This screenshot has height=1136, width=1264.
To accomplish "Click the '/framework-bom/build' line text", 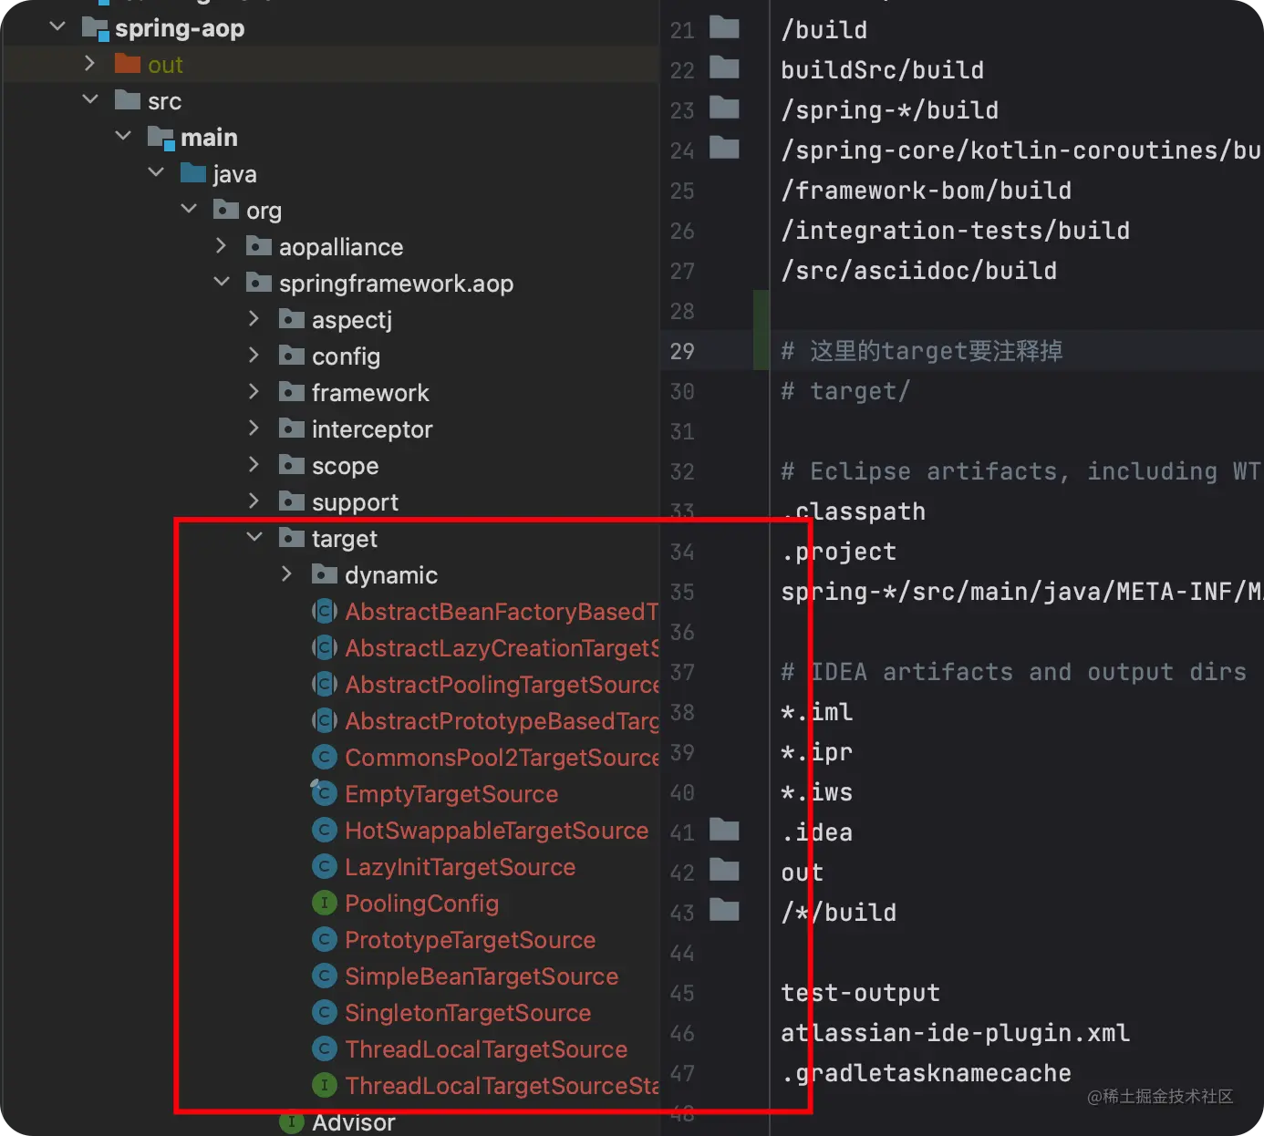I will 926,191.
